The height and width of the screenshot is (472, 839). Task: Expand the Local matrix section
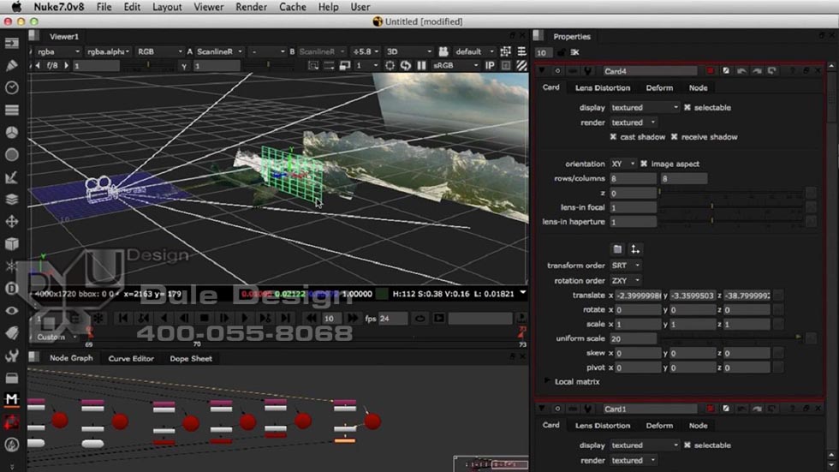[548, 381]
